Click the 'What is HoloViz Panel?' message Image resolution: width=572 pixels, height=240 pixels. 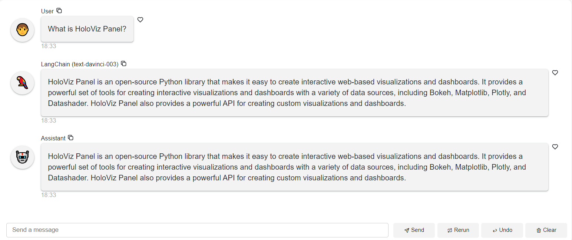click(87, 29)
